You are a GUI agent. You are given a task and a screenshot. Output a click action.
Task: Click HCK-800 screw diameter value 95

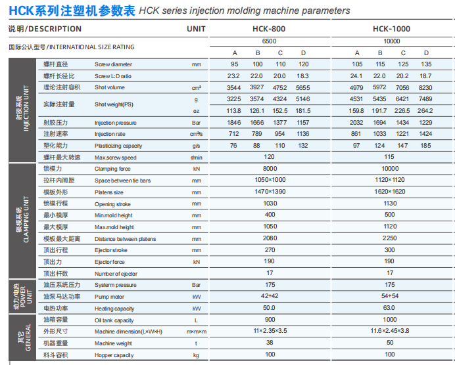click(235, 64)
